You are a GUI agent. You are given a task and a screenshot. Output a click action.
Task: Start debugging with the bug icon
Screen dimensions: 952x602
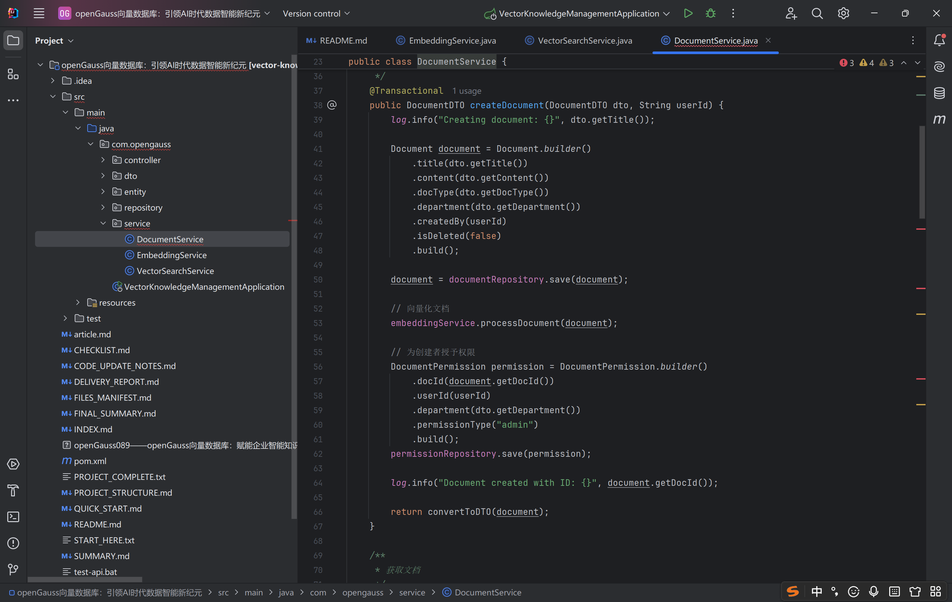(x=710, y=14)
